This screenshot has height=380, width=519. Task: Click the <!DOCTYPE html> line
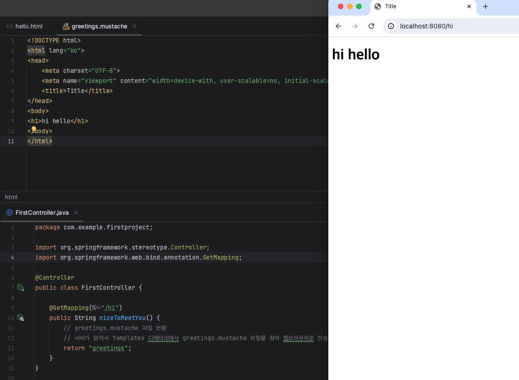tap(54, 40)
